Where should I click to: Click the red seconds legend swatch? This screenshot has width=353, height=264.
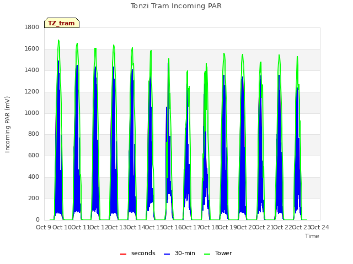[x=123, y=254]
